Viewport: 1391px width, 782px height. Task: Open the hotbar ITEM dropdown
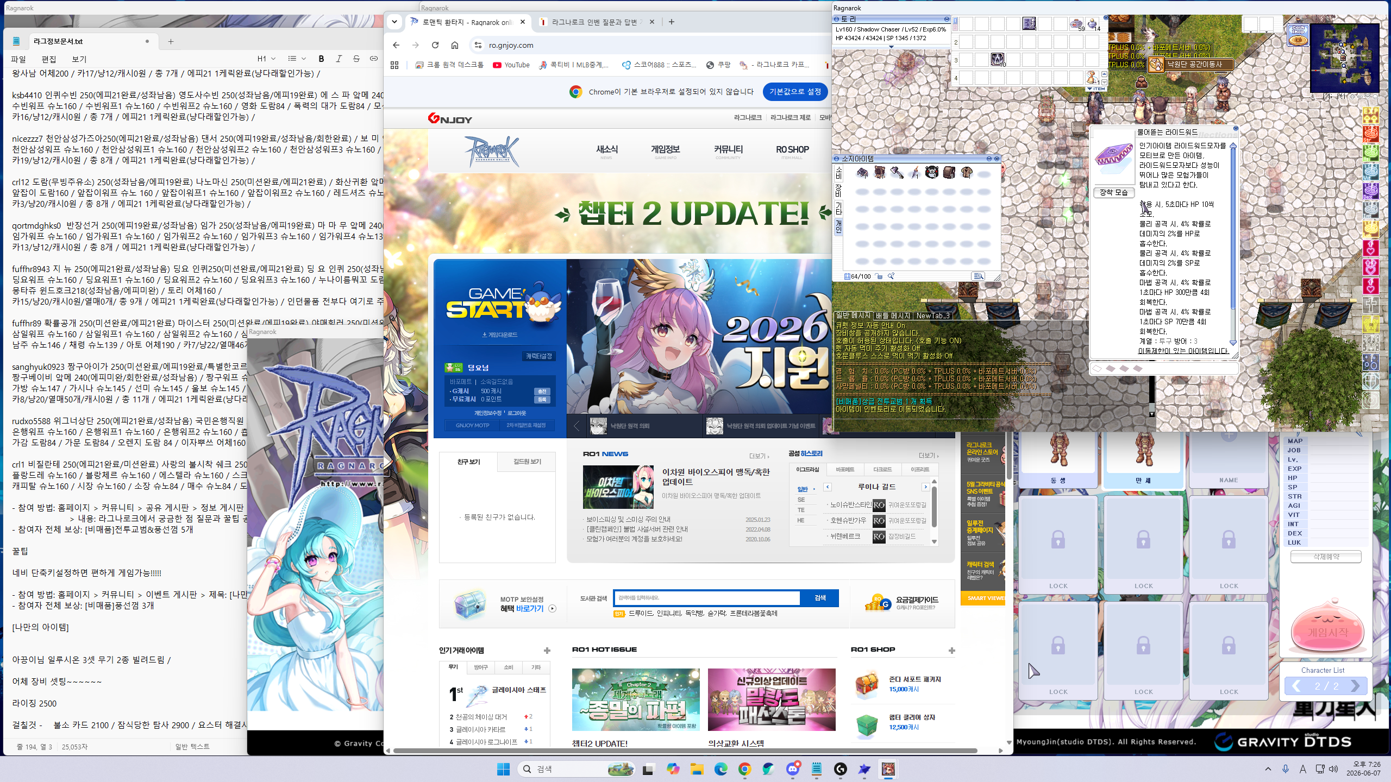(x=1096, y=89)
